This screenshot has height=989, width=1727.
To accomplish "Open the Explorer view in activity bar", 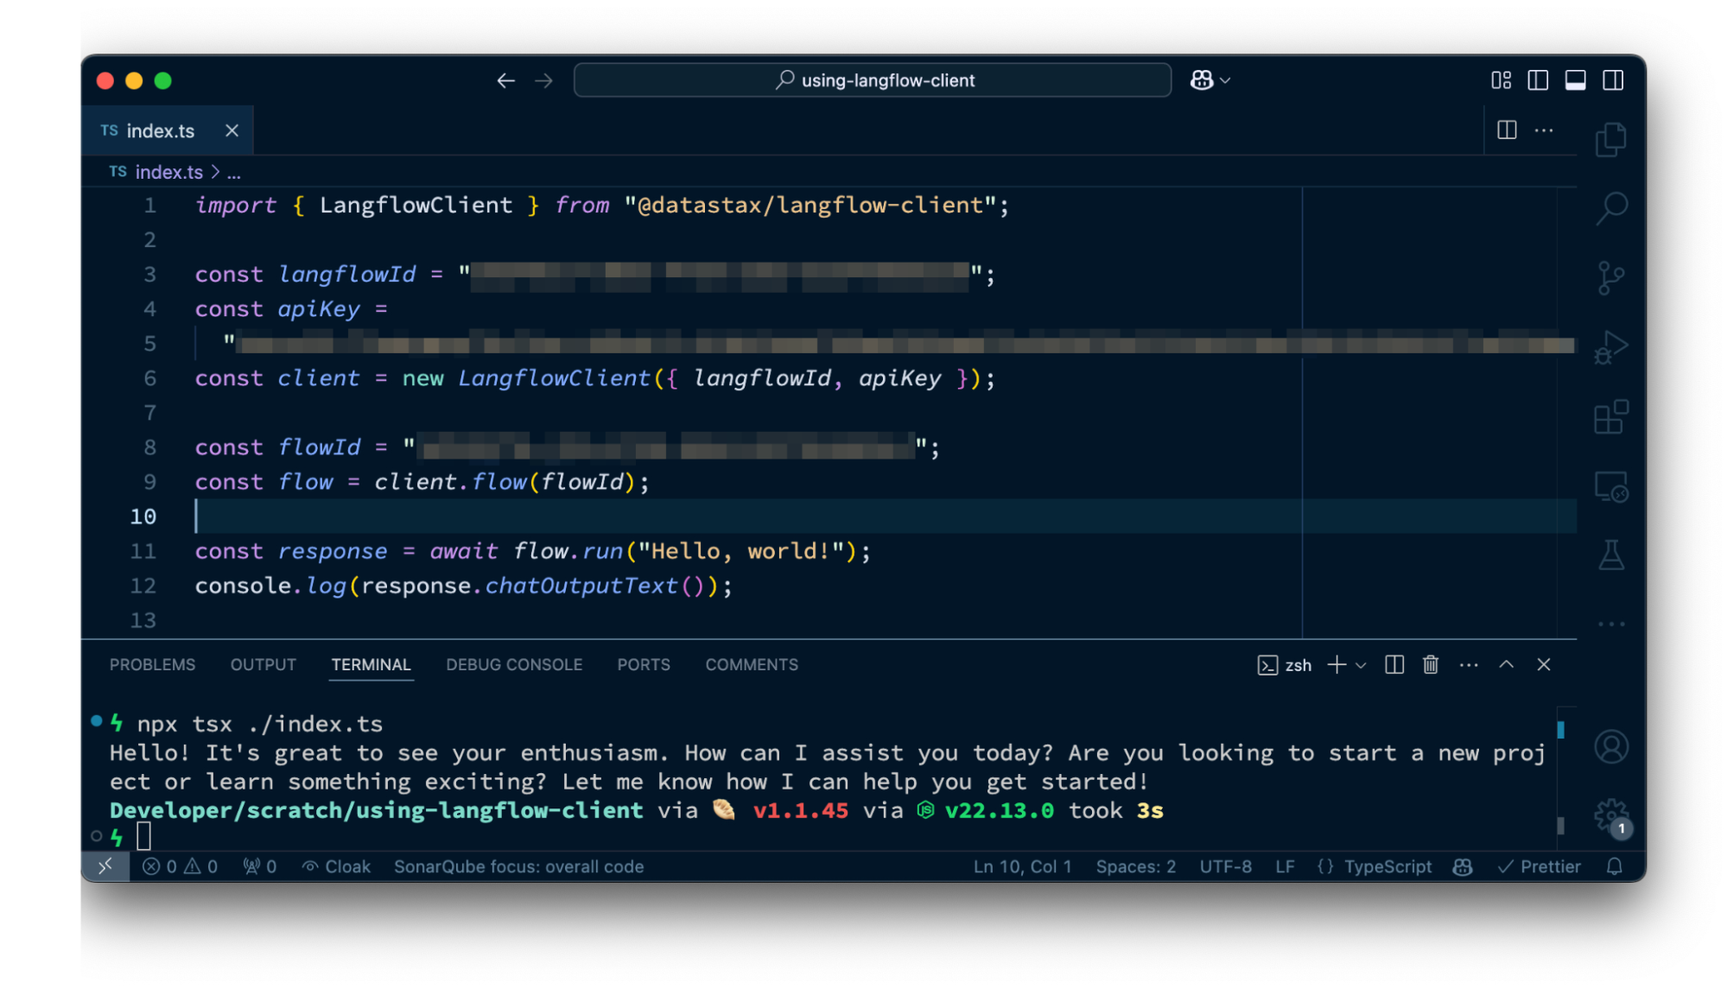I will [x=1610, y=139].
